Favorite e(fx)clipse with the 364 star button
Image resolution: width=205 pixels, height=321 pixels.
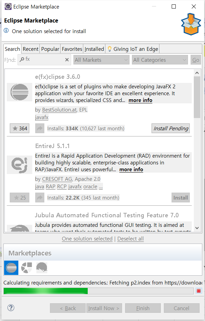(x=20, y=128)
